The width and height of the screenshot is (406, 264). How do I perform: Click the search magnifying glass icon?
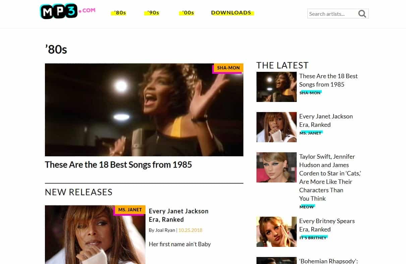tap(362, 14)
